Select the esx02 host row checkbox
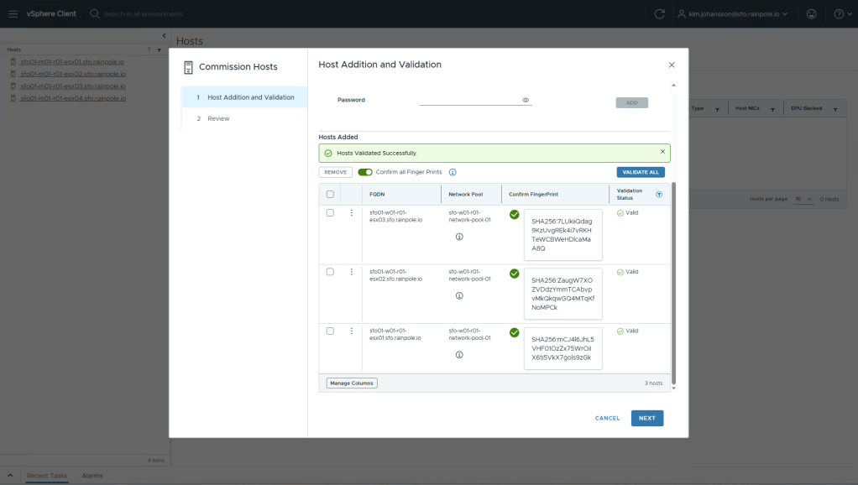 pos(330,272)
